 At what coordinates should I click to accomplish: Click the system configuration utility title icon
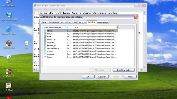(x=41, y=17)
